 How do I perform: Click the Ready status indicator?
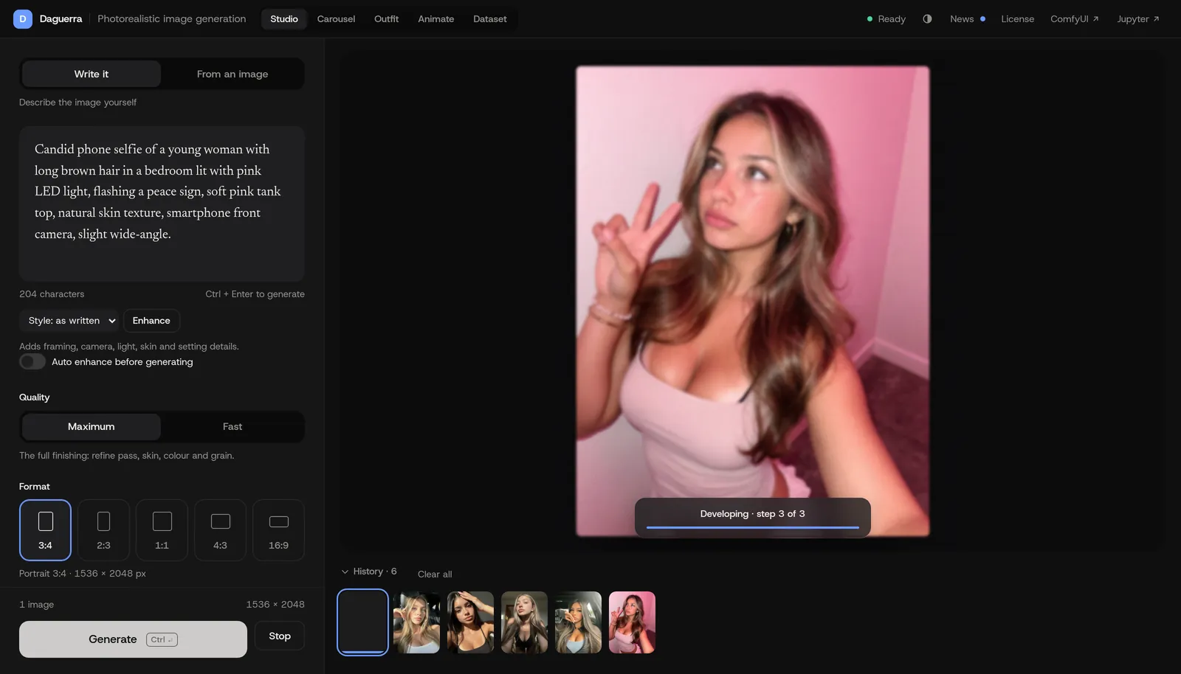point(886,18)
